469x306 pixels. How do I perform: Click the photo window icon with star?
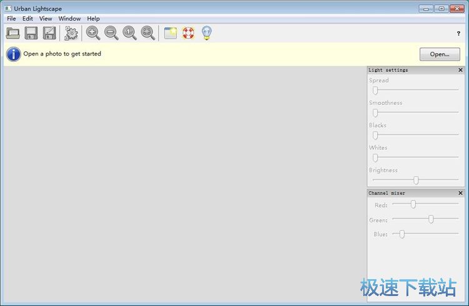171,33
